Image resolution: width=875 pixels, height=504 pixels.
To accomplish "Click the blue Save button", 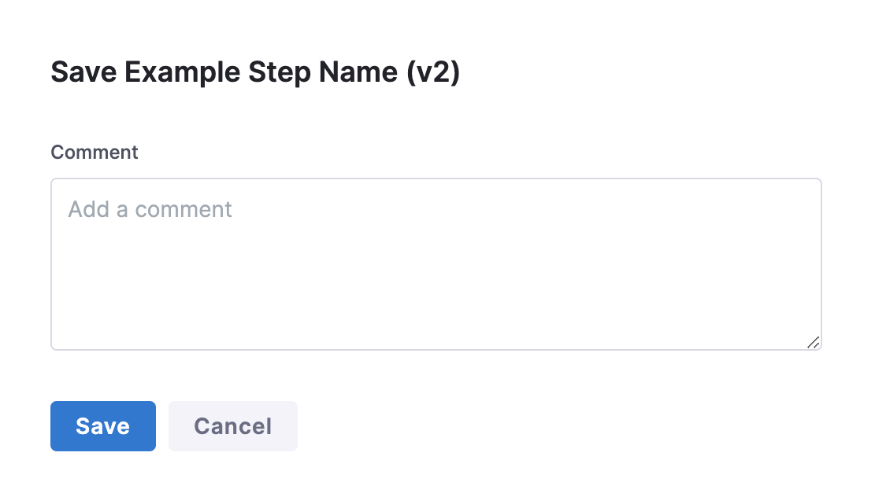I will tap(103, 426).
